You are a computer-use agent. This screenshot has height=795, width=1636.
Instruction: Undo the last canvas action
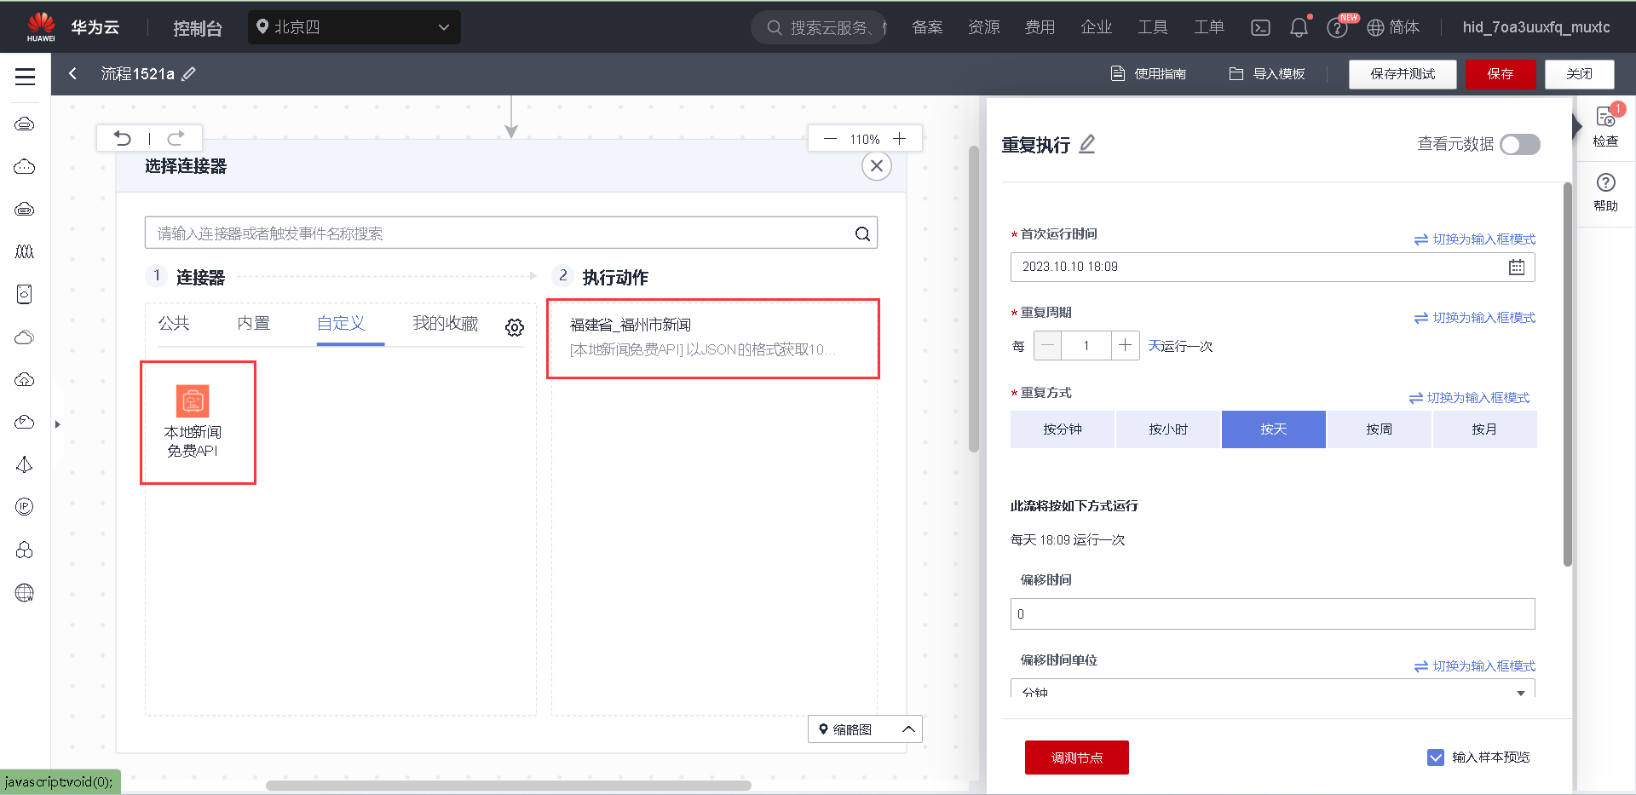point(123,138)
